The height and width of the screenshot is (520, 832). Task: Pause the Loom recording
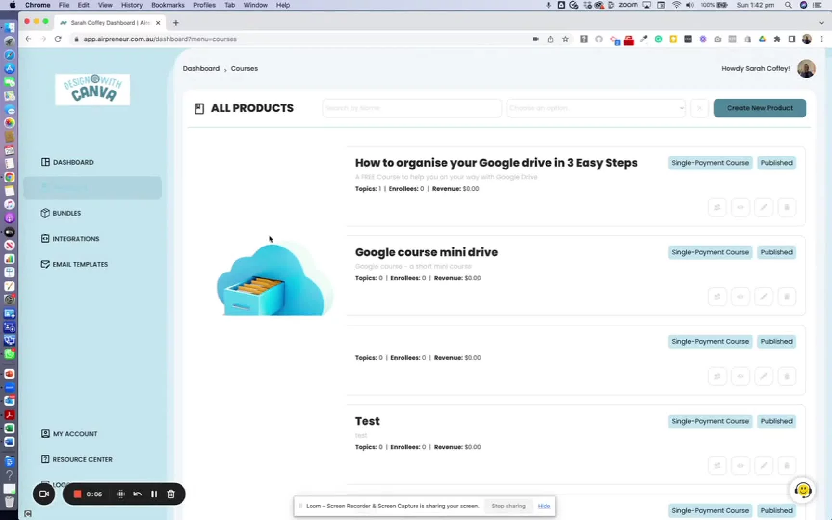(x=154, y=494)
